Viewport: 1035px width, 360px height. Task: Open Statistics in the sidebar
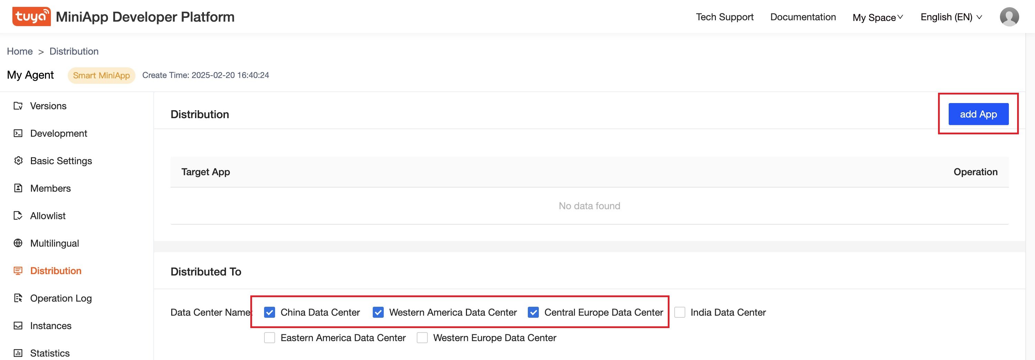[50, 353]
